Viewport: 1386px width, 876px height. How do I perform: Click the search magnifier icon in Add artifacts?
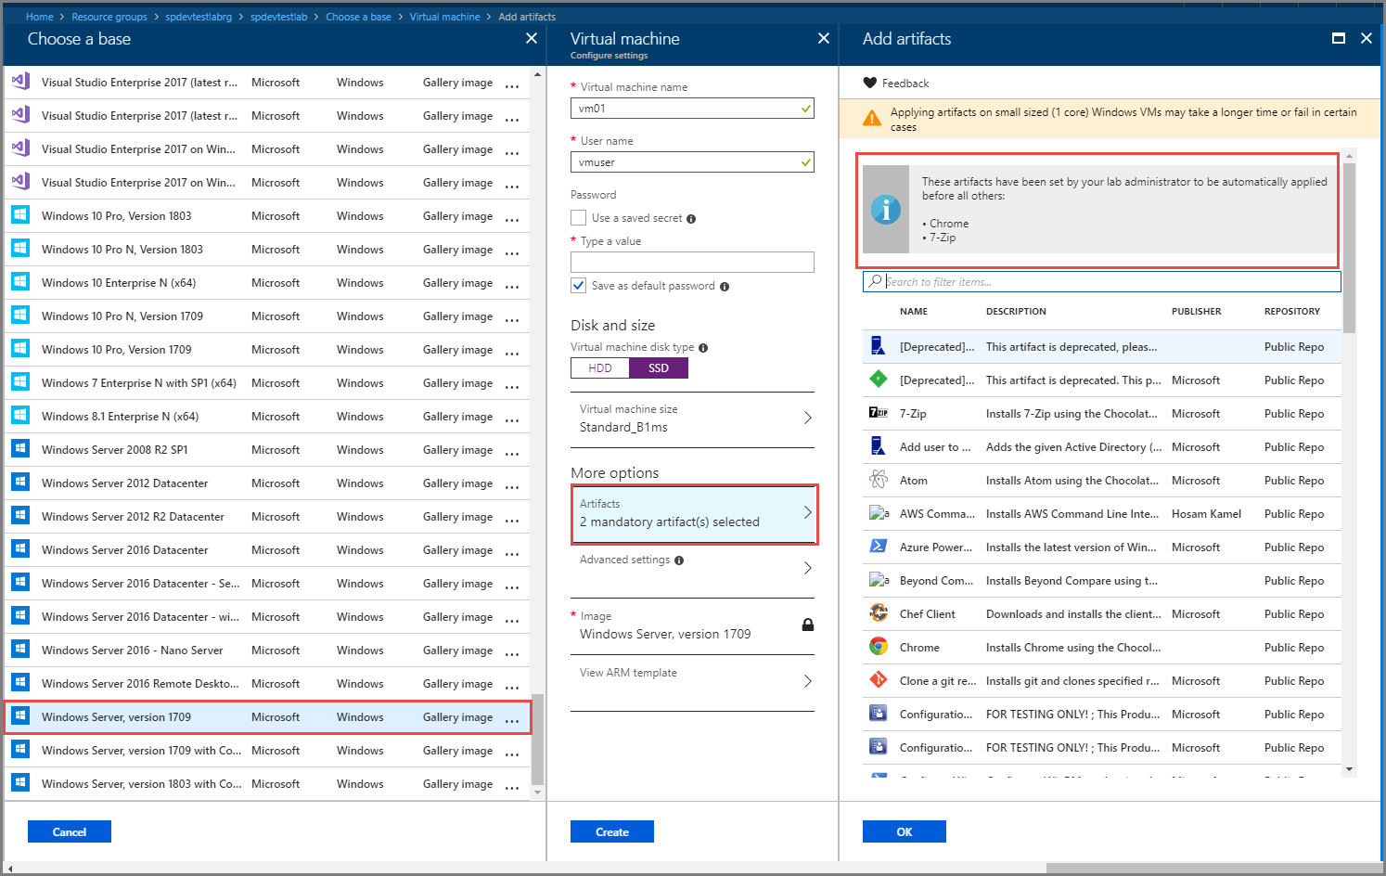pyautogui.click(x=875, y=281)
